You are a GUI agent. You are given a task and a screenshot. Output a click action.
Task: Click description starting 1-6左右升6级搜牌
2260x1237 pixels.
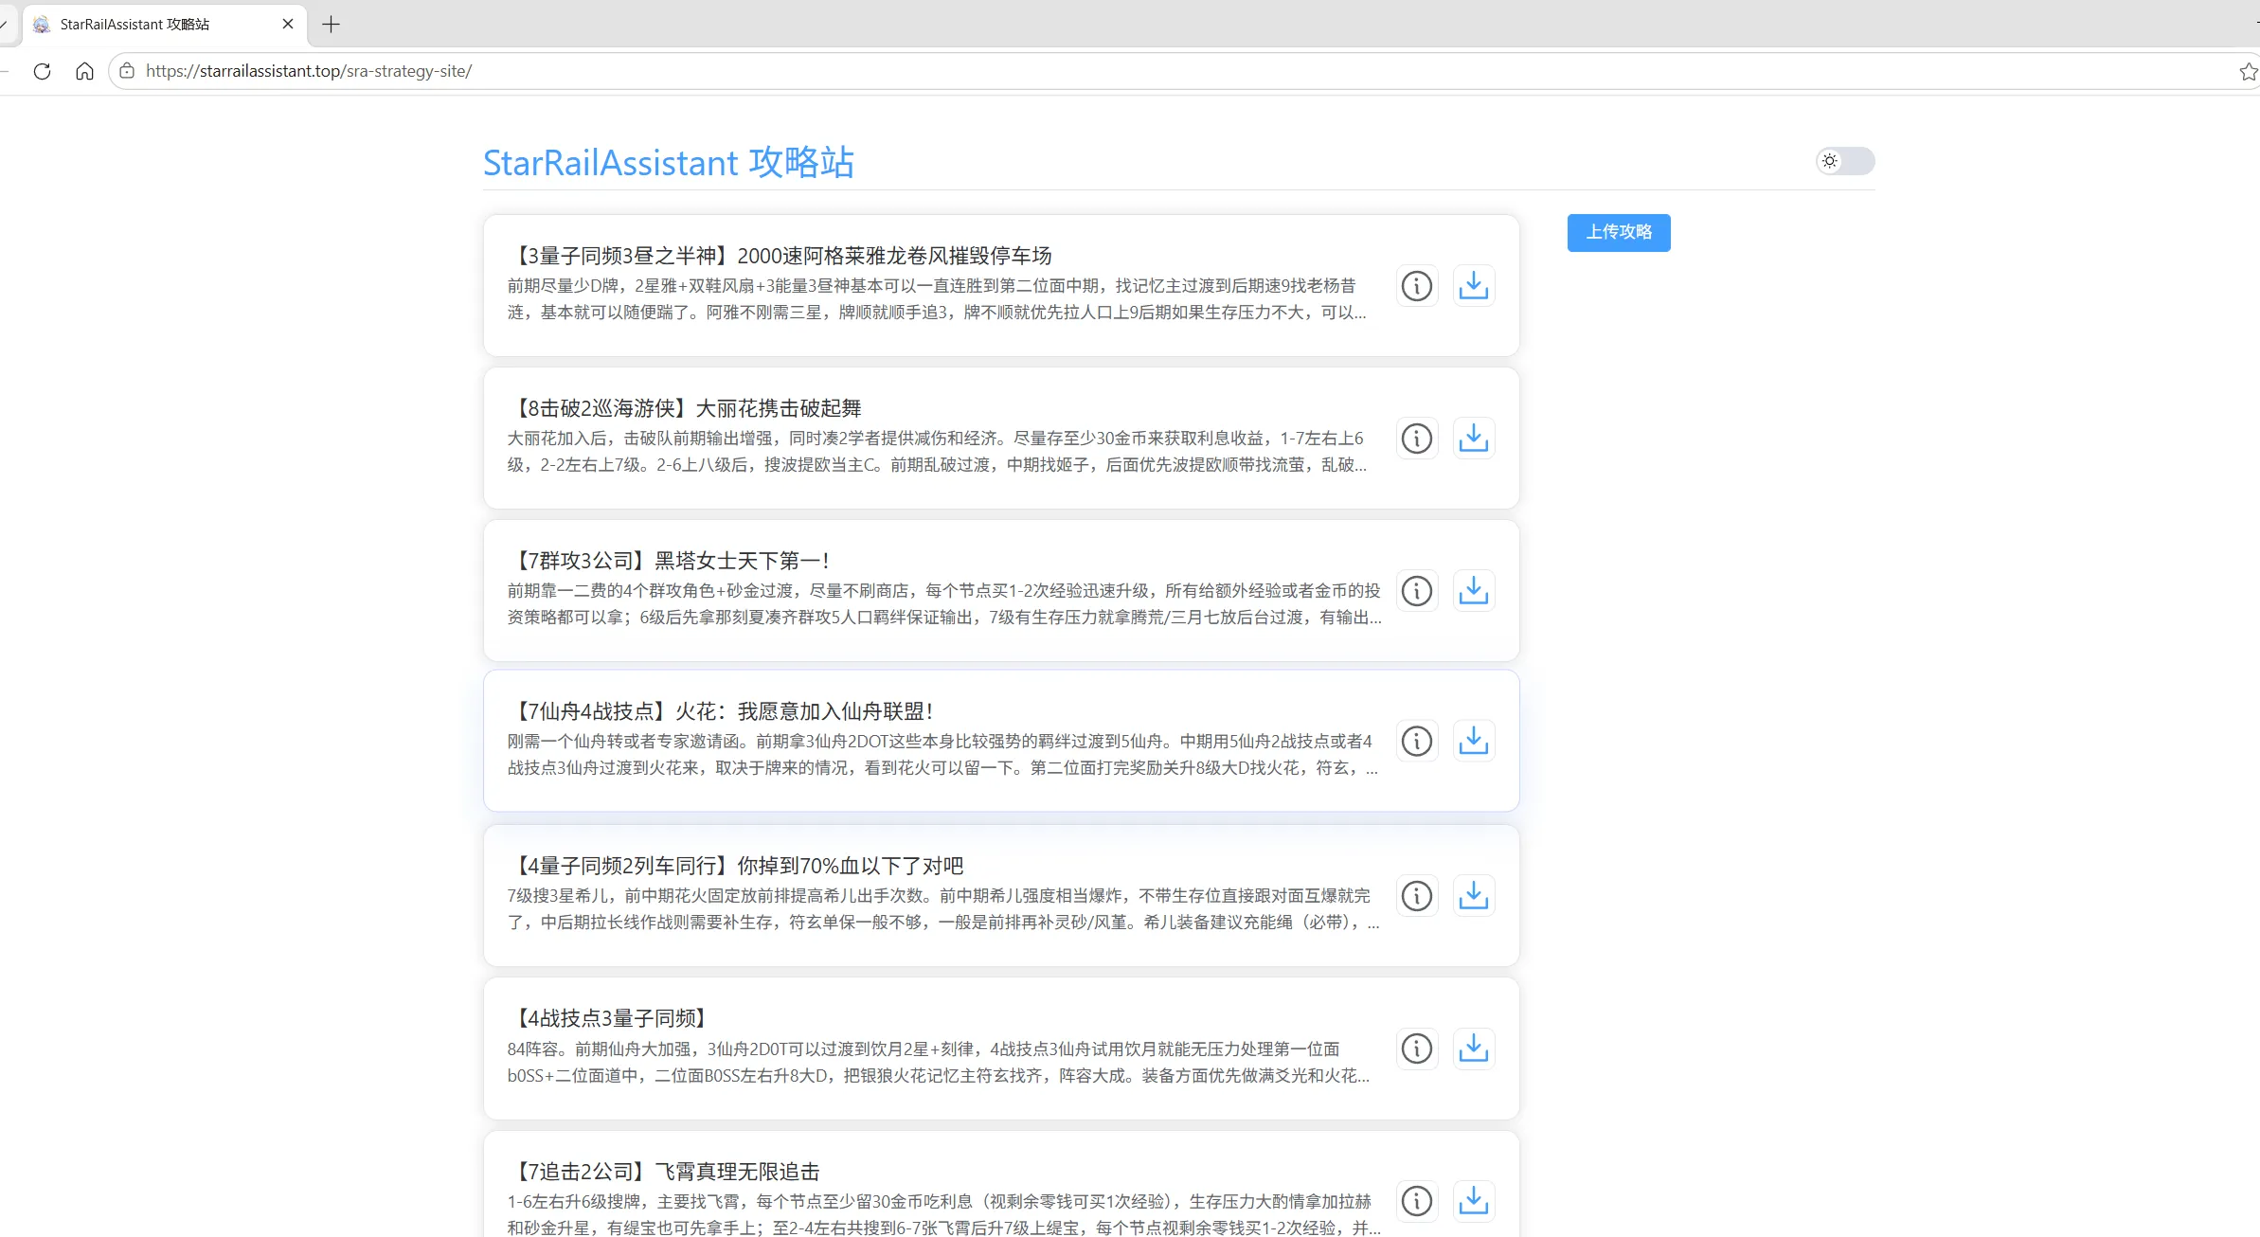coord(944,1214)
